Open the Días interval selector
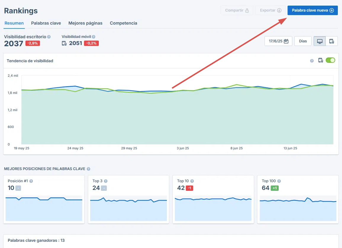Viewport: 342px width, 248px height. (303, 41)
